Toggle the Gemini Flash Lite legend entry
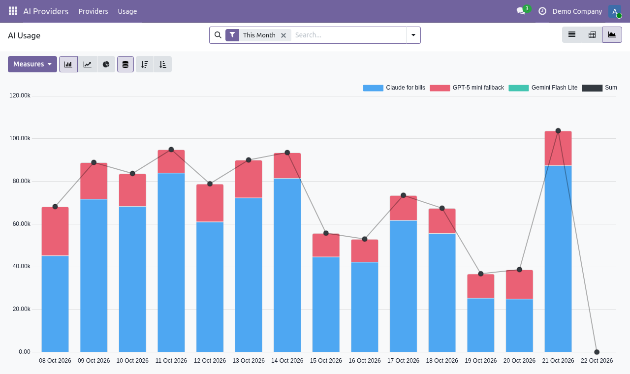Viewport: 630px width, 374px height. click(x=543, y=88)
